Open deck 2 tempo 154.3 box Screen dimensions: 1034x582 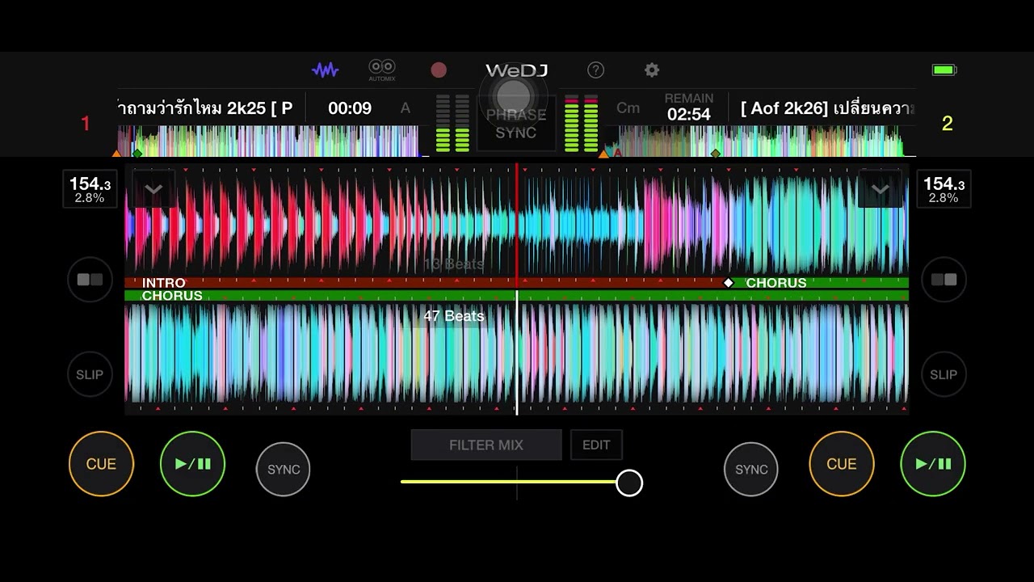[x=944, y=189]
